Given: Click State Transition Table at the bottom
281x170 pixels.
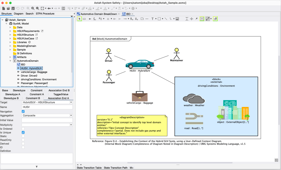Looking at the screenshot, I should click(89, 168).
